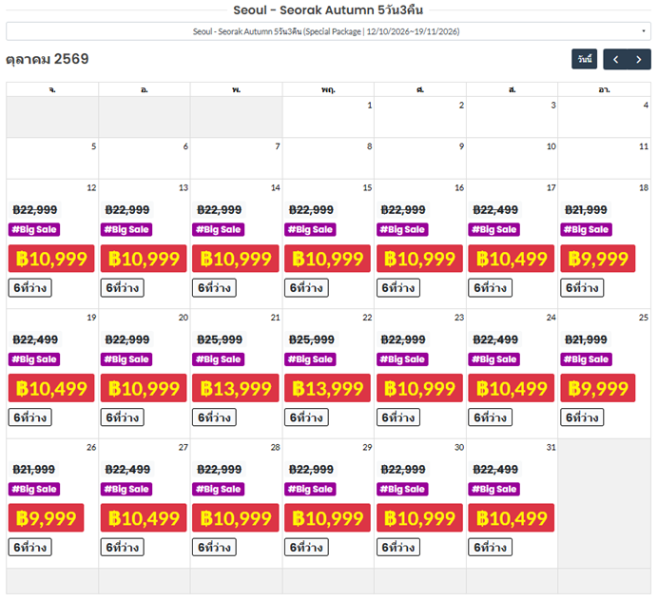Image resolution: width=658 pixels, height=601 pixels.
Task: Select the ฿9,999 price on October 18
Action: (598, 259)
